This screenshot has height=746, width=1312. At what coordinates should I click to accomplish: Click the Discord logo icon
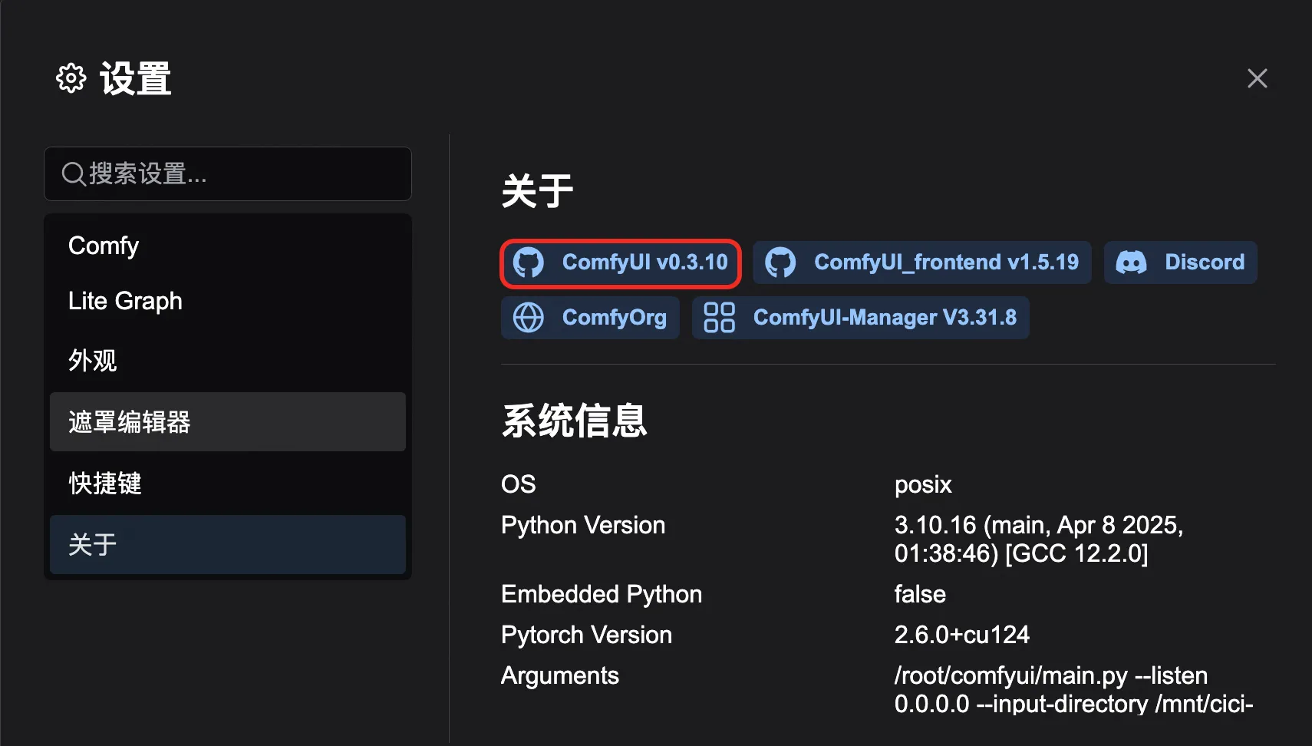click(x=1131, y=262)
